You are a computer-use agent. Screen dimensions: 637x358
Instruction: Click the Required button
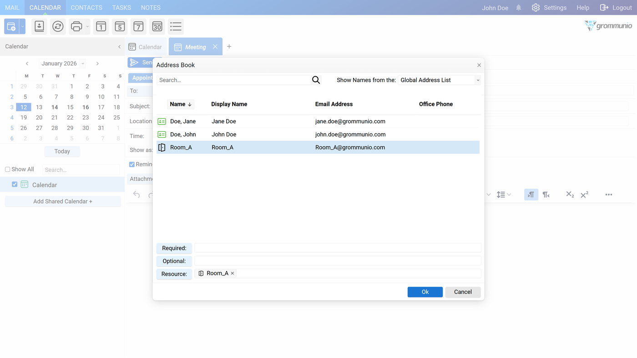[x=174, y=248]
